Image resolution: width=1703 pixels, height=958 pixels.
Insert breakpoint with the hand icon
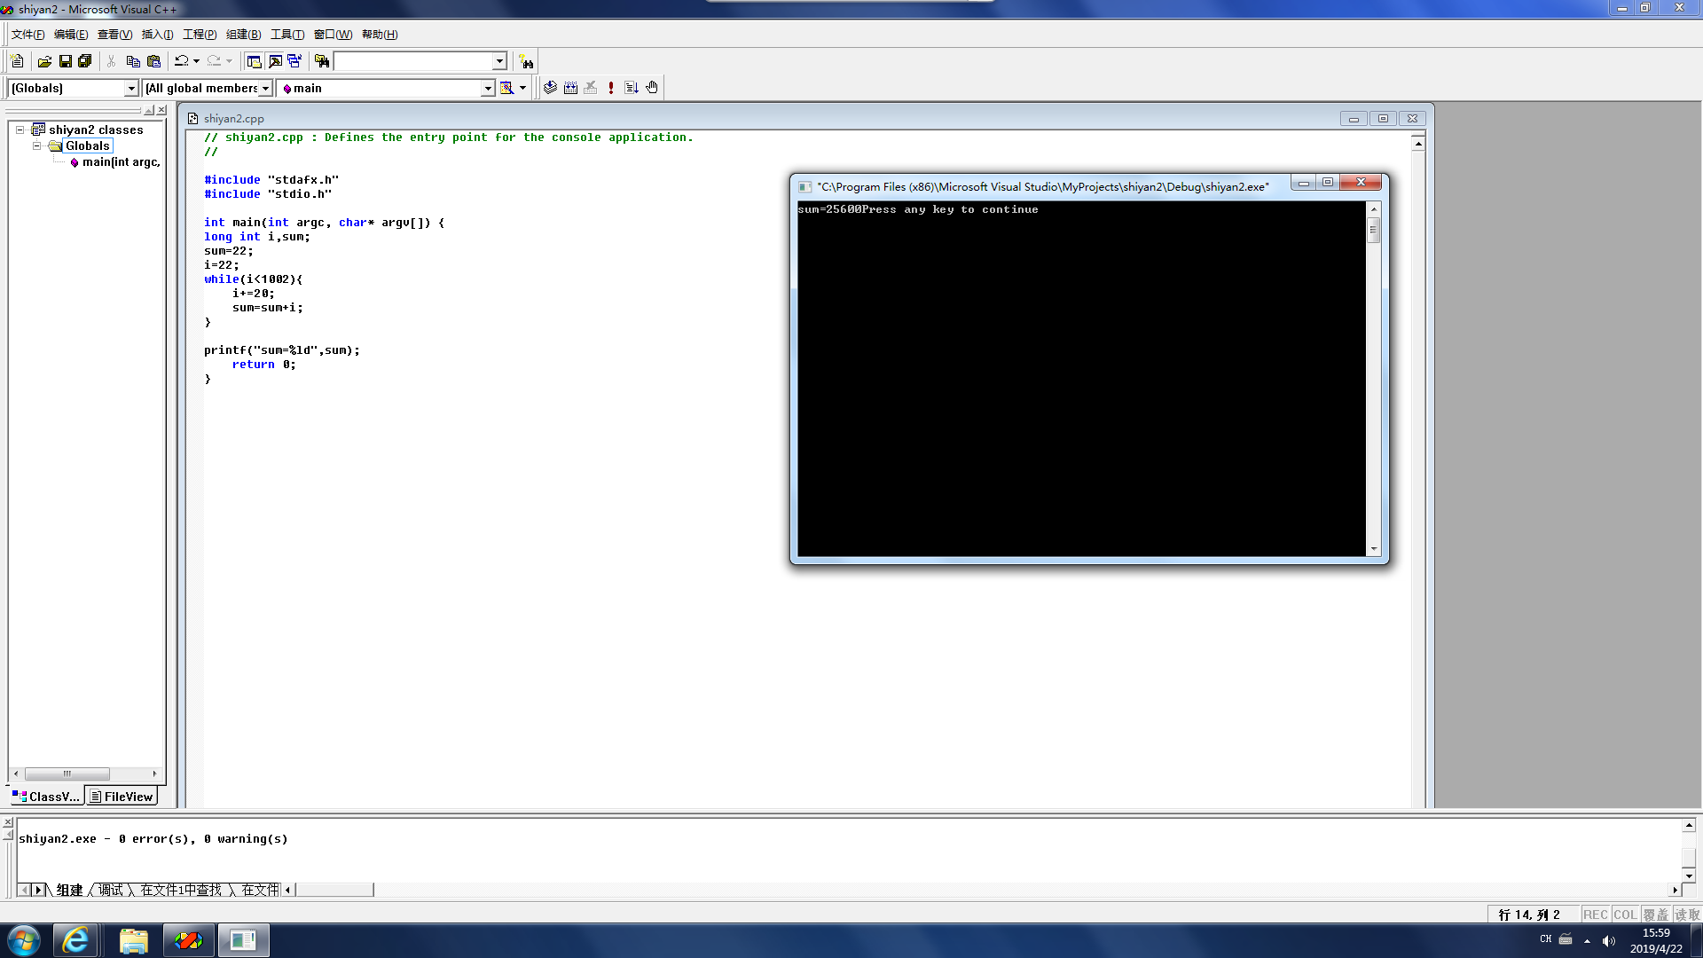(x=652, y=88)
